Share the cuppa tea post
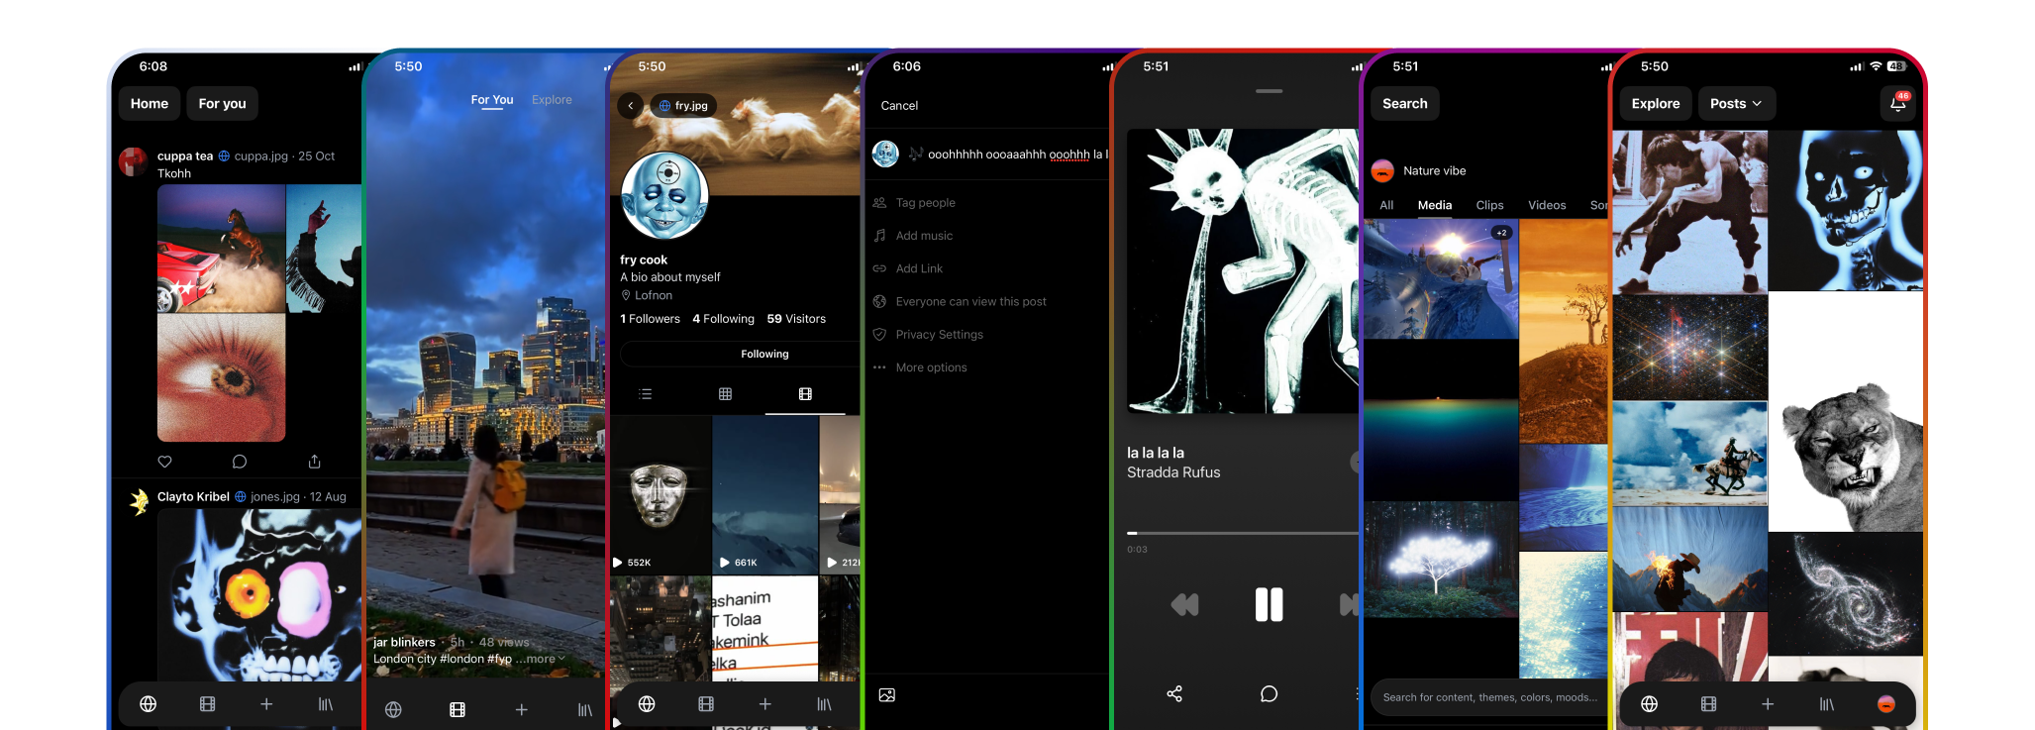Image resolution: width=2035 pixels, height=730 pixels. pyautogui.click(x=314, y=462)
